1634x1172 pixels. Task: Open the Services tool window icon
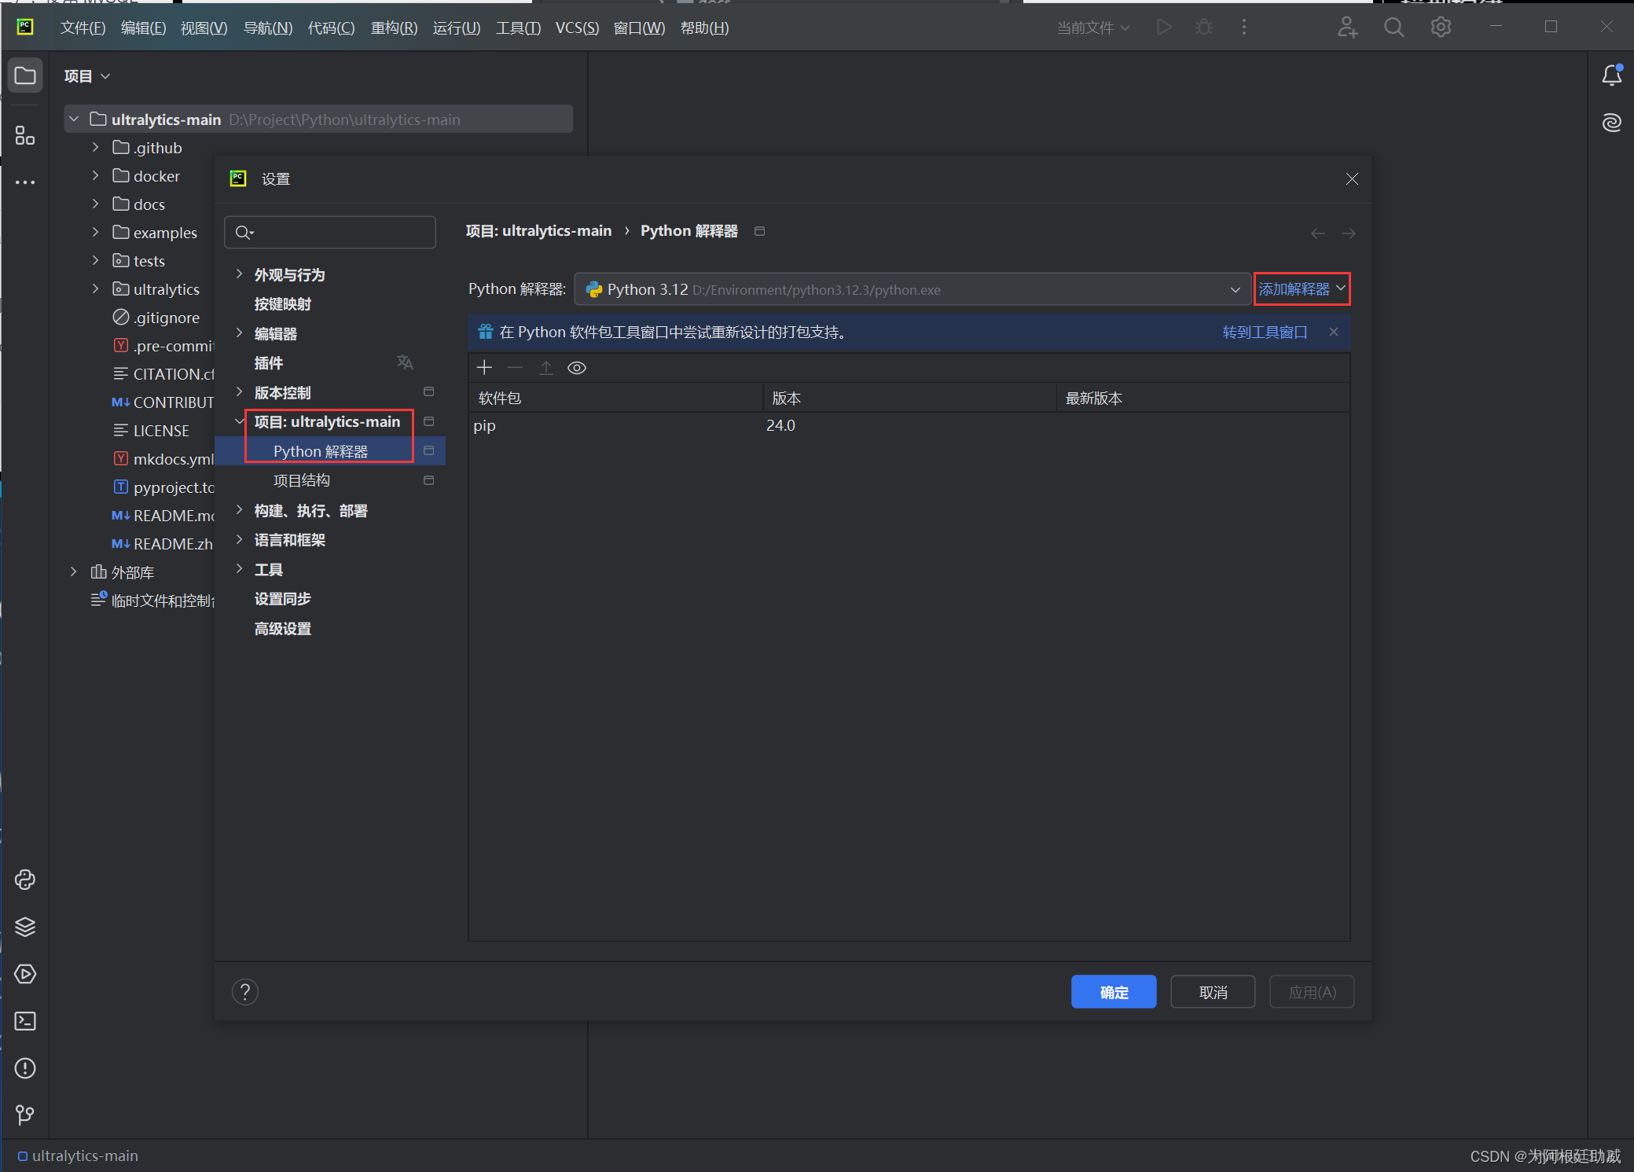(x=25, y=974)
